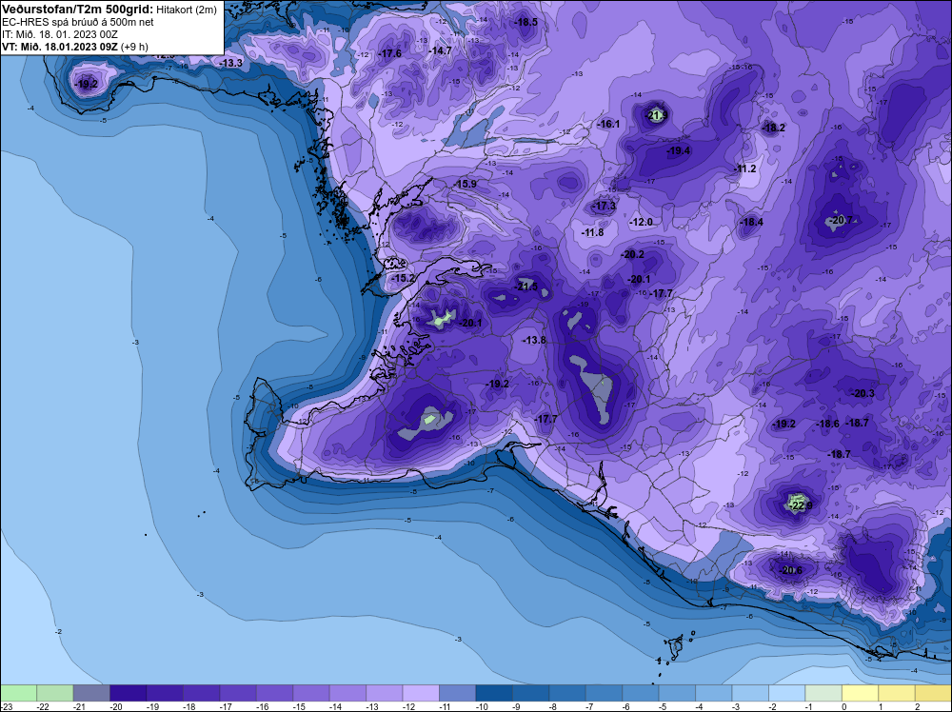Click the -18.6 temperature reading
952x712 pixels.
coord(828,424)
